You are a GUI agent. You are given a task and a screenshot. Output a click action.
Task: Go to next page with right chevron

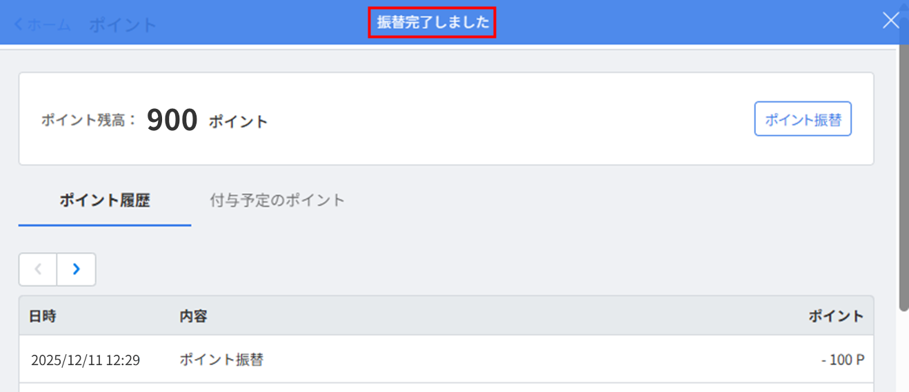pyautogui.click(x=76, y=269)
